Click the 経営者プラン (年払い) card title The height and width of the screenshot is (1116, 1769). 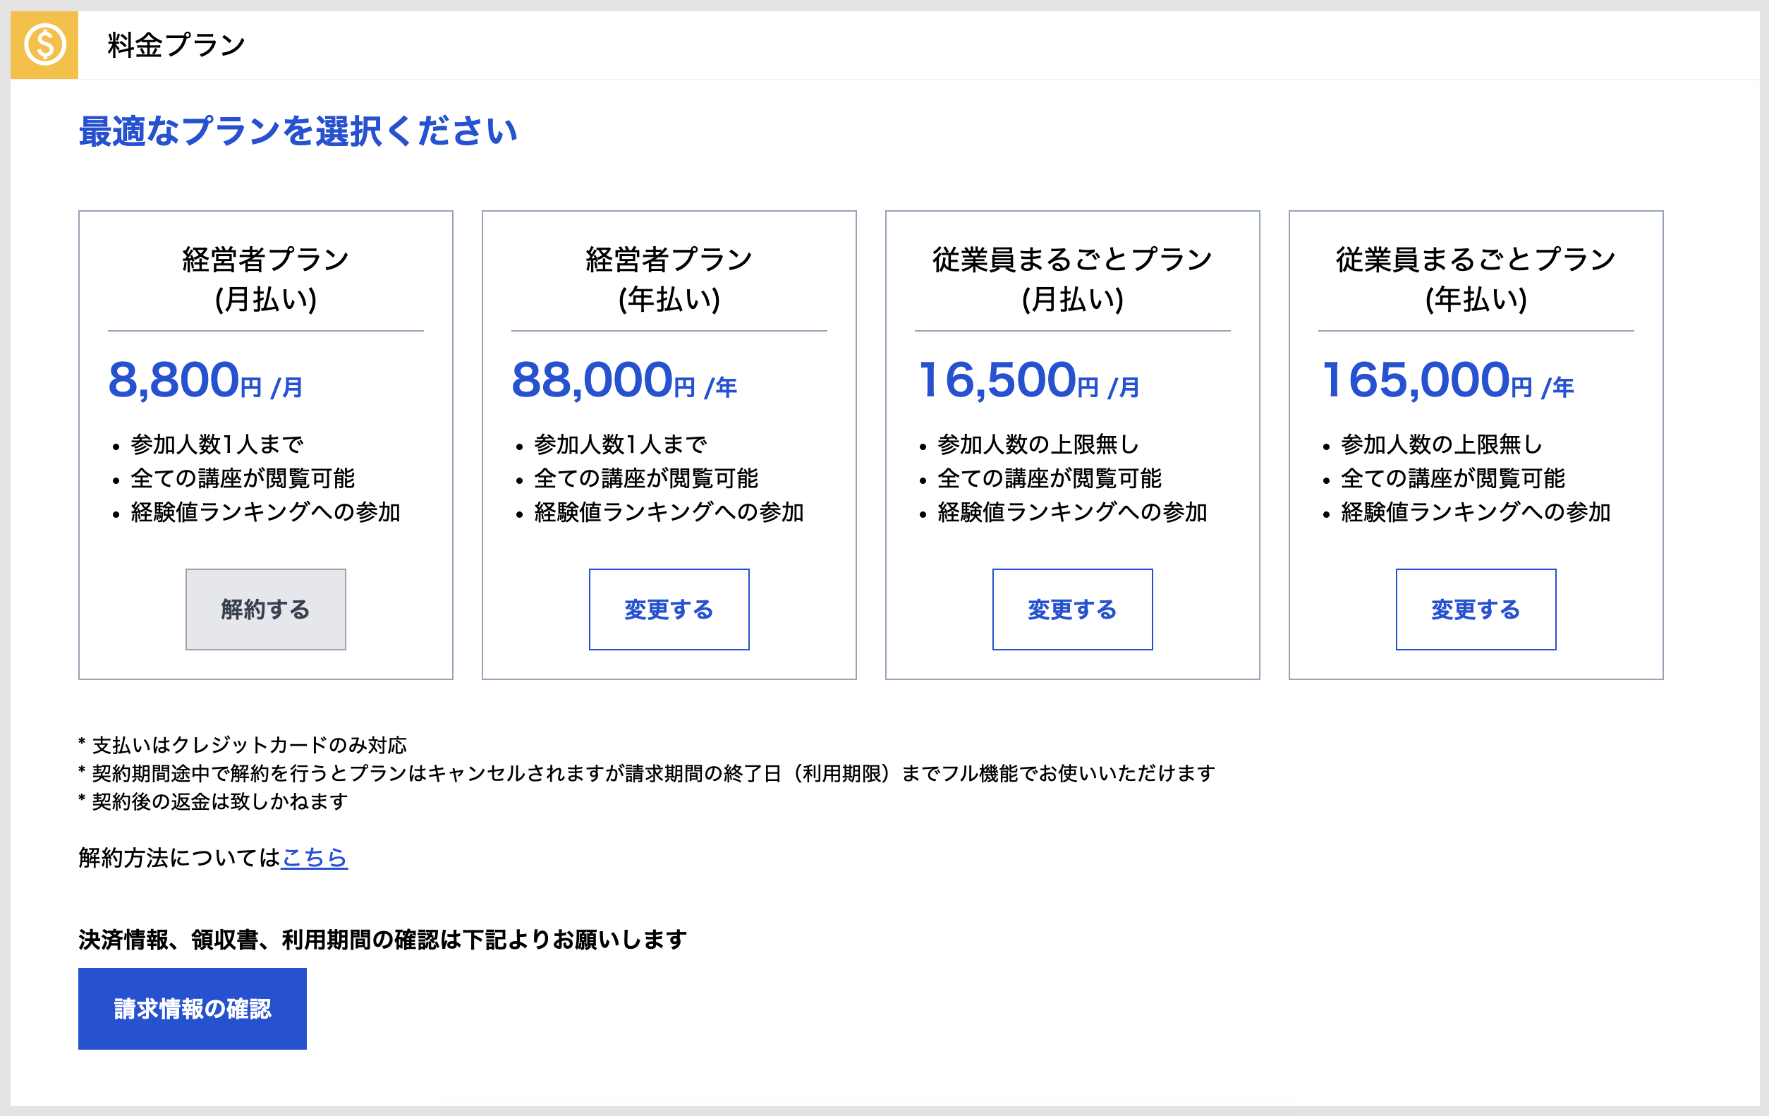coord(669,279)
